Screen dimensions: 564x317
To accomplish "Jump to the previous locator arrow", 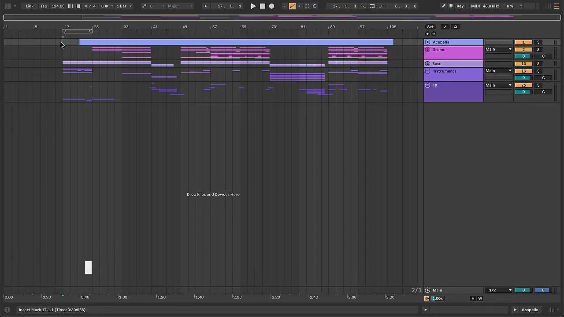I will pyautogui.click(x=427, y=34).
